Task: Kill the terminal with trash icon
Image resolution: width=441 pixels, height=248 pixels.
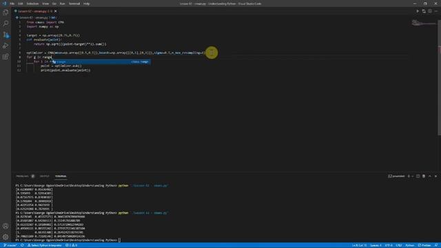Action: pos(424,176)
